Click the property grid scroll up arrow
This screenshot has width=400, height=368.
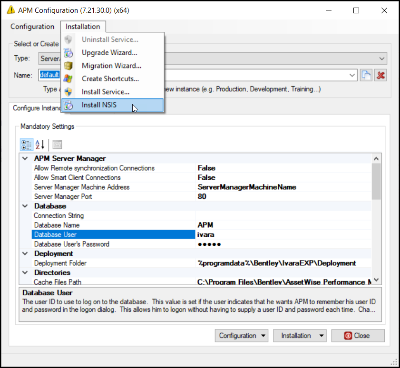pos(376,159)
